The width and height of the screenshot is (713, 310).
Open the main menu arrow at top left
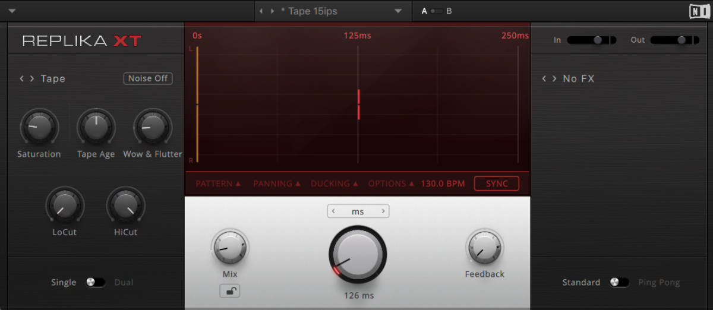[x=12, y=11]
